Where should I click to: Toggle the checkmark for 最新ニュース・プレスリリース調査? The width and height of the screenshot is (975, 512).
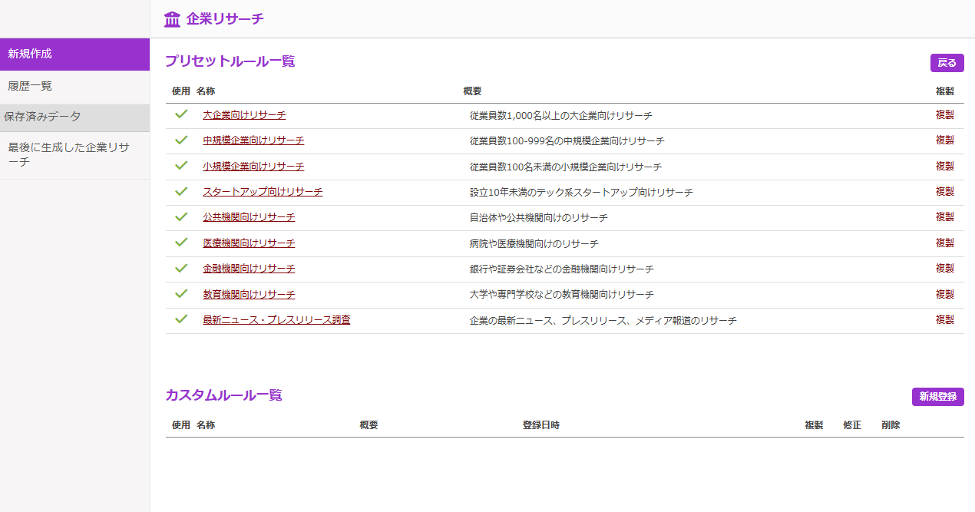[x=181, y=319]
